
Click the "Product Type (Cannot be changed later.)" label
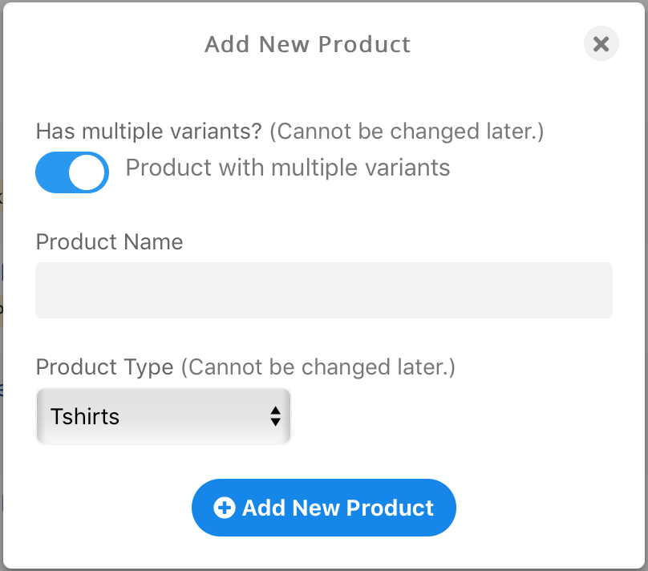245,367
